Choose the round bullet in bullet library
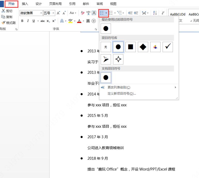The width and height of the screenshot is (199, 178). (x=118, y=47)
